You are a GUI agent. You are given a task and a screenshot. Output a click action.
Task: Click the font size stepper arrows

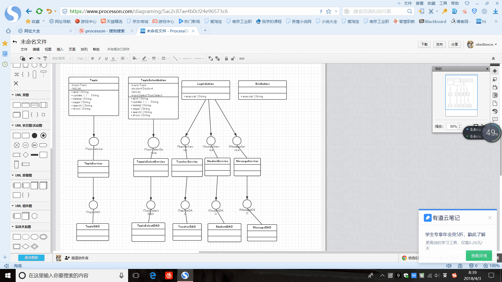click(86, 58)
